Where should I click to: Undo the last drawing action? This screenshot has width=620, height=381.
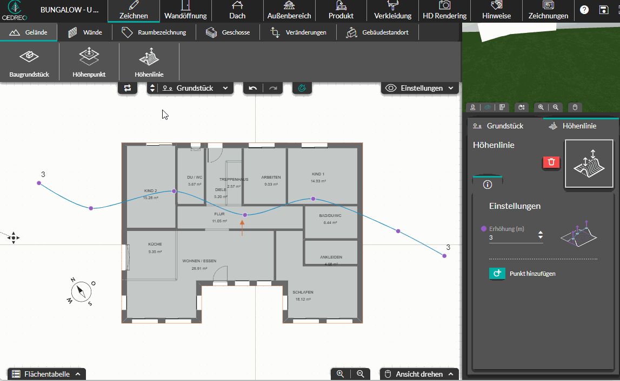(253, 88)
